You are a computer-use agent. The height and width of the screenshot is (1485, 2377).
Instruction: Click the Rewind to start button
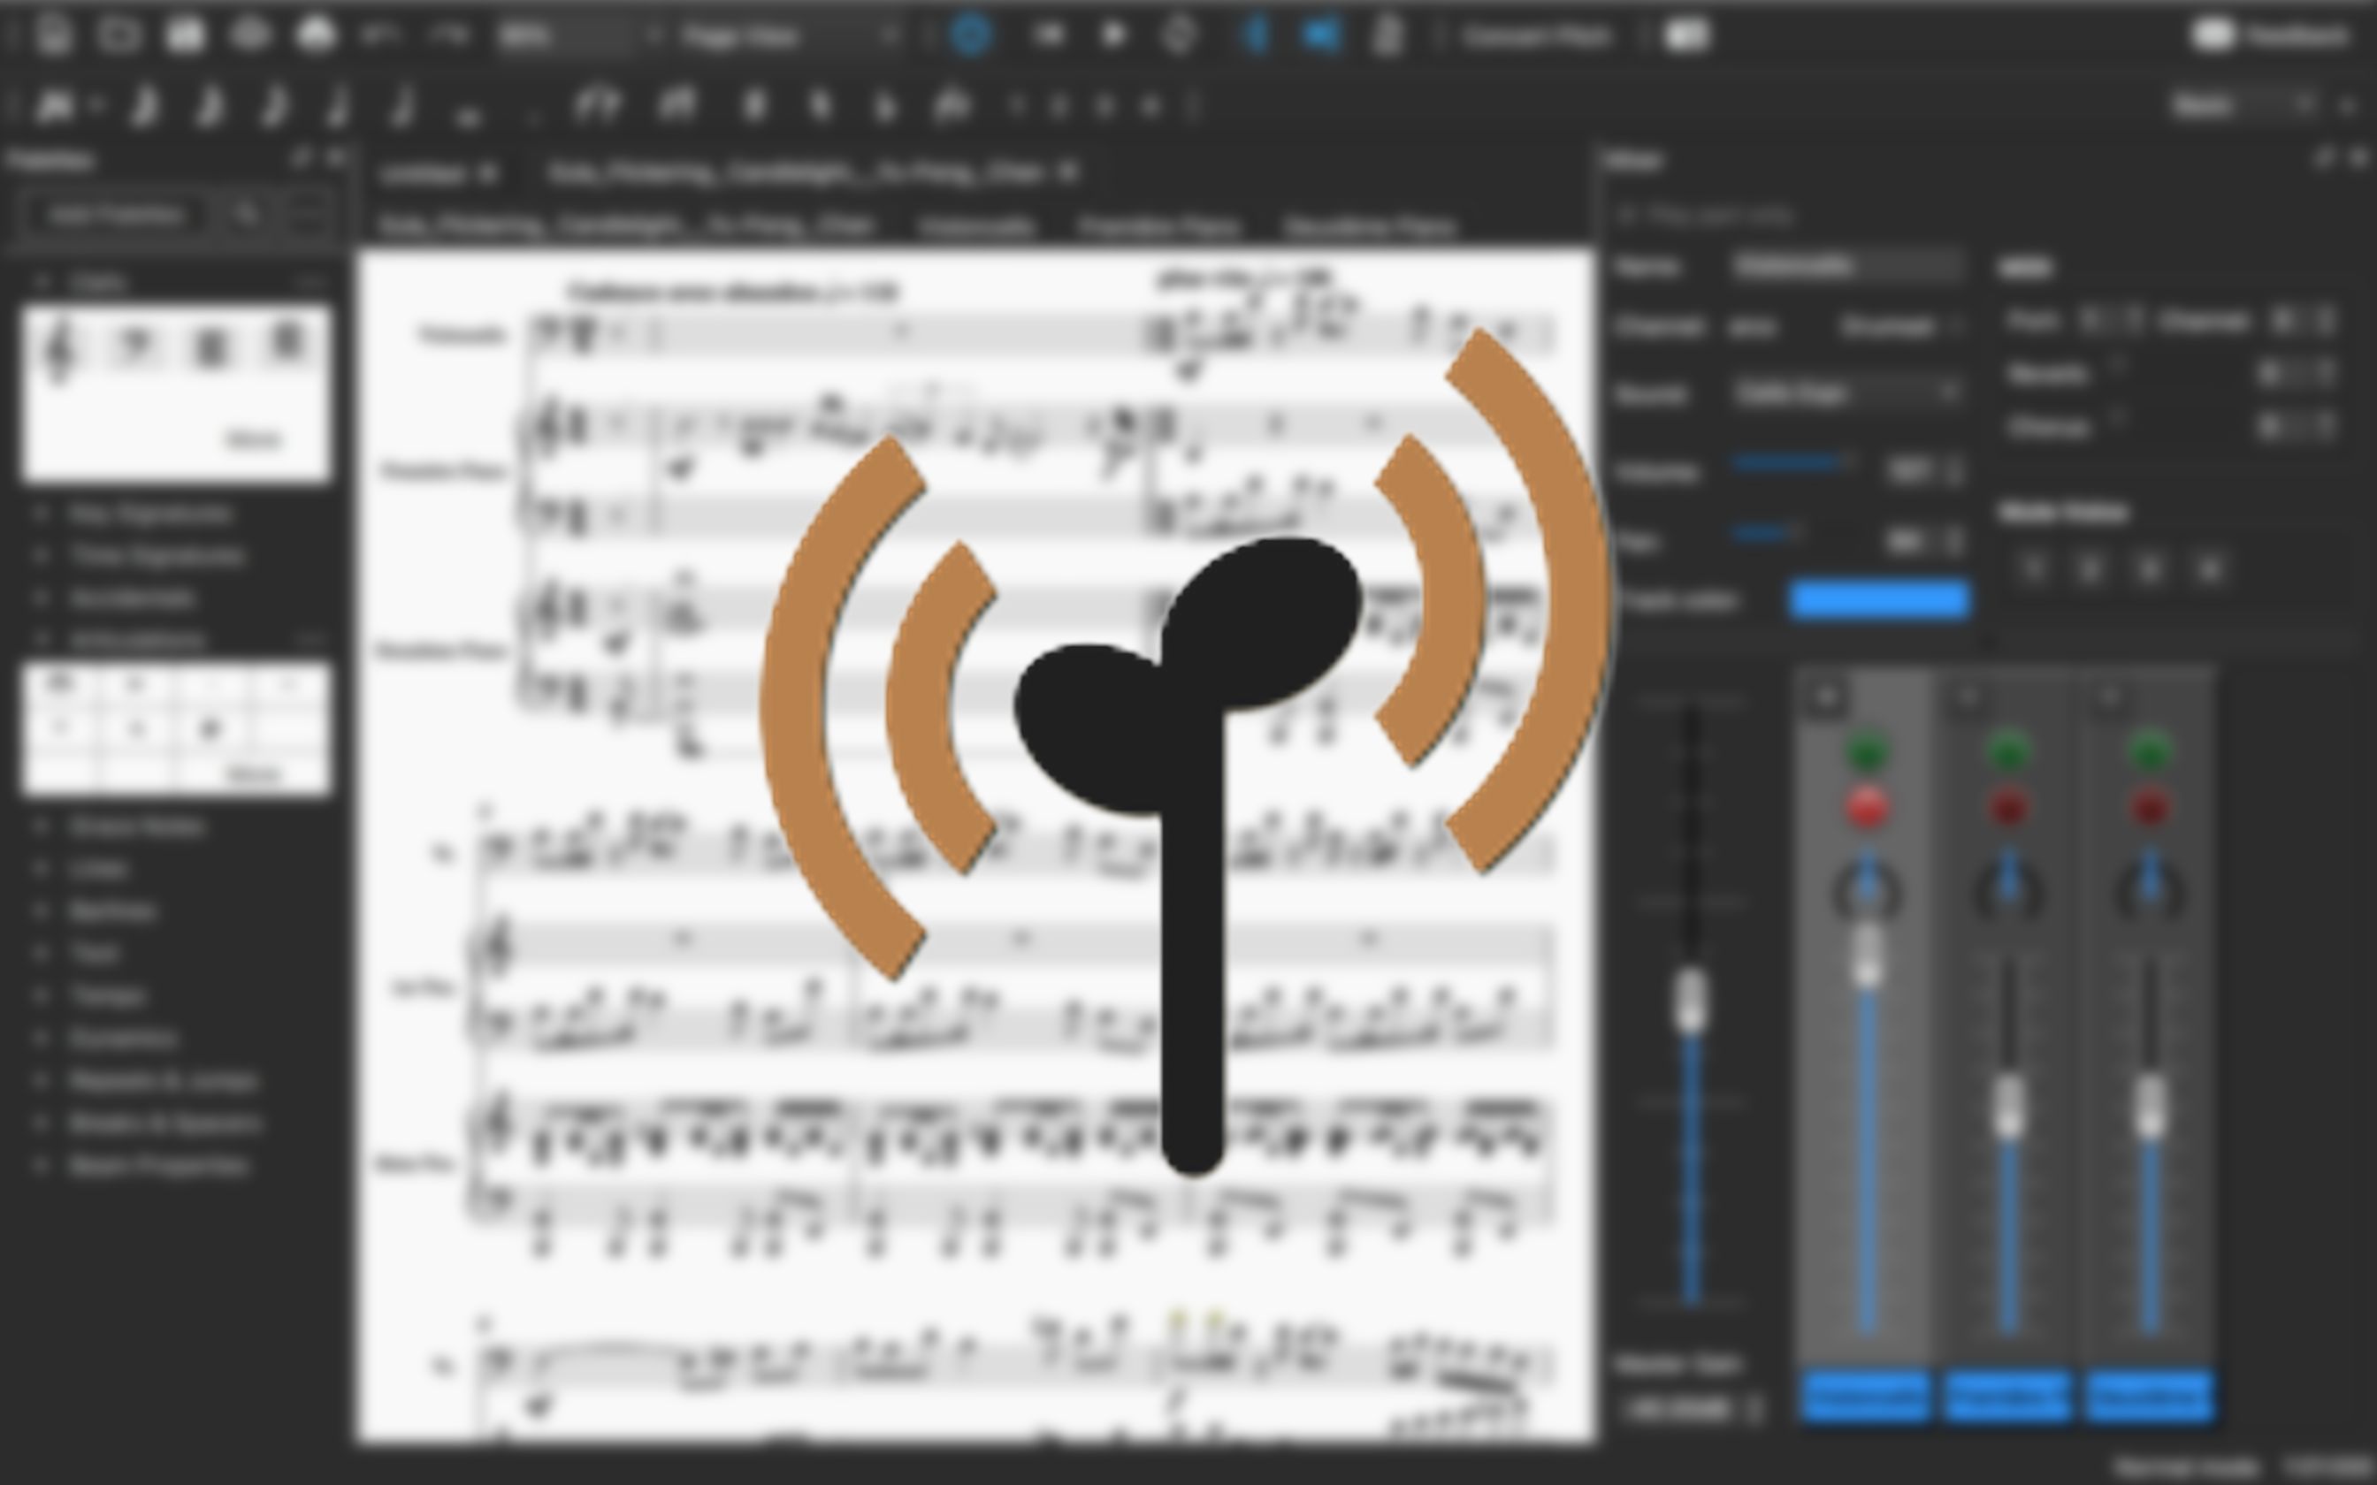1048,35
